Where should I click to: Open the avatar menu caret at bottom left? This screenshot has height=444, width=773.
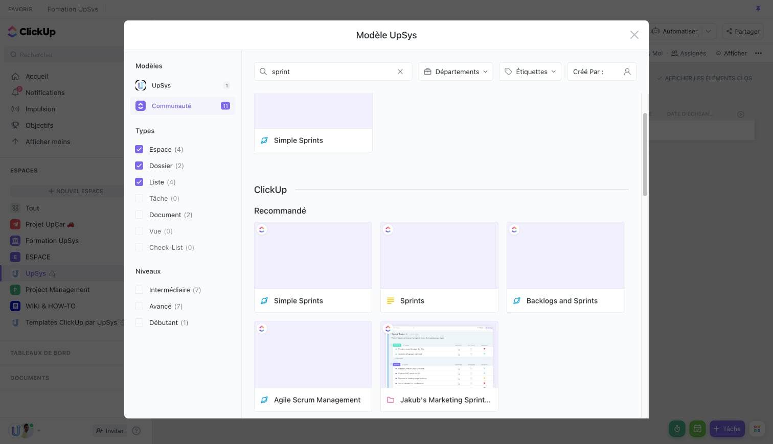pos(39,431)
